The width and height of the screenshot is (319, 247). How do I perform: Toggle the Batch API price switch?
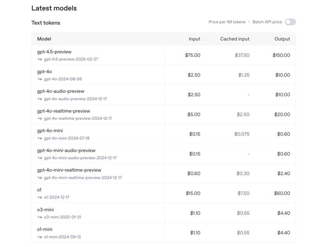tap(290, 22)
